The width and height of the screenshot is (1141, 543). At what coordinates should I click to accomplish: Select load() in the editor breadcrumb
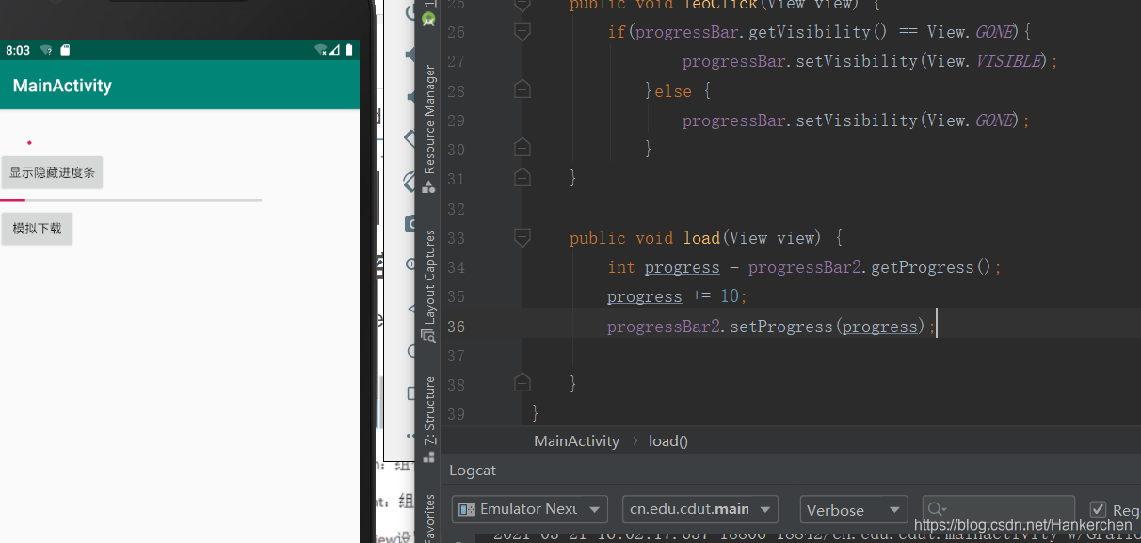pyautogui.click(x=668, y=440)
